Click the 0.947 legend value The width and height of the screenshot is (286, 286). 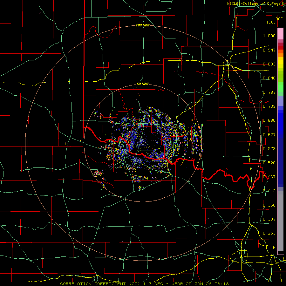point(269,50)
